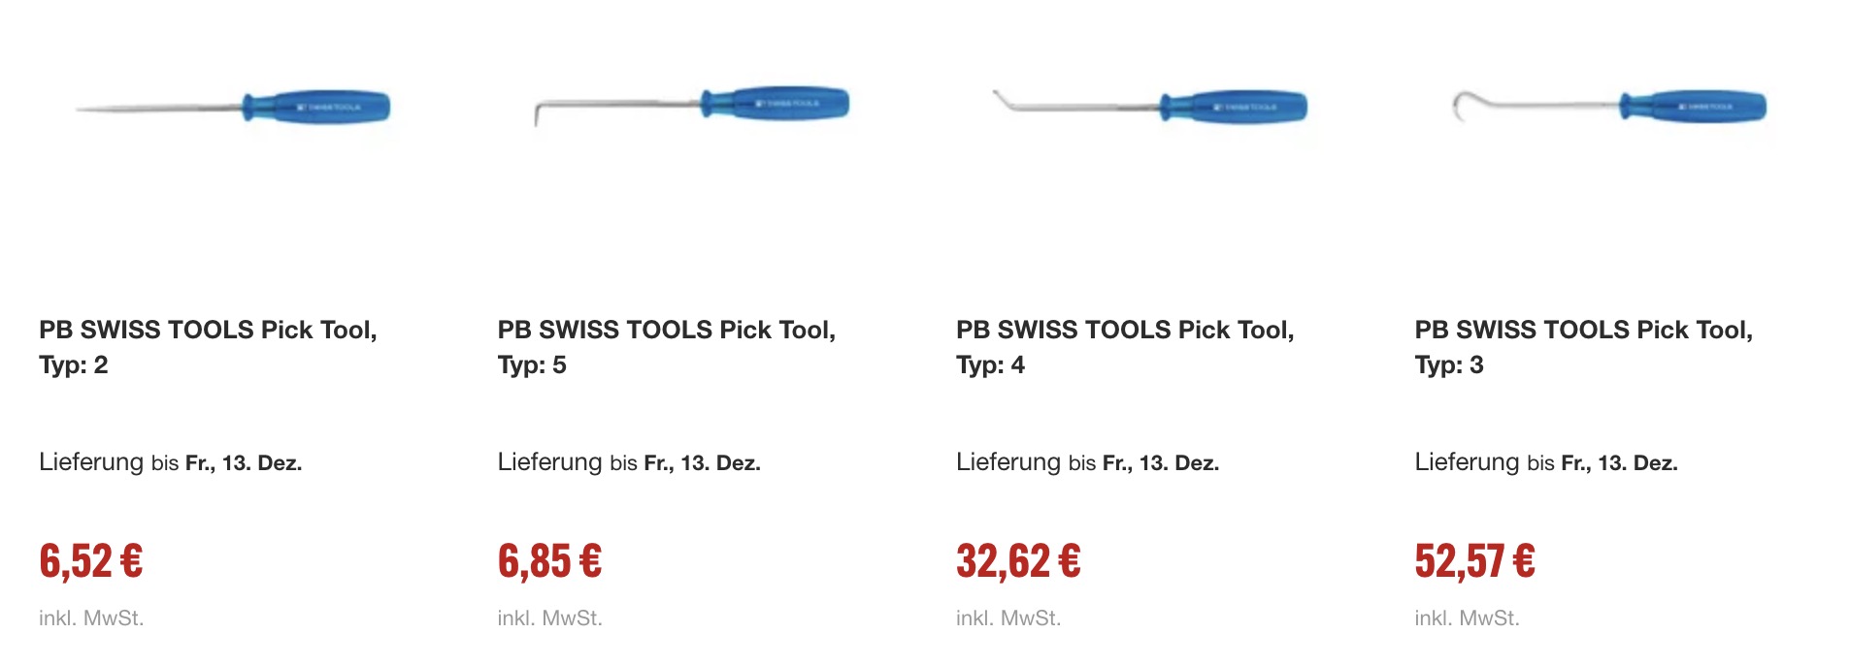This screenshot has width=1850, height=665.
Task: Open PB SWISS TOOLS Pick Tool Typ: 2 title
Action: click(208, 347)
